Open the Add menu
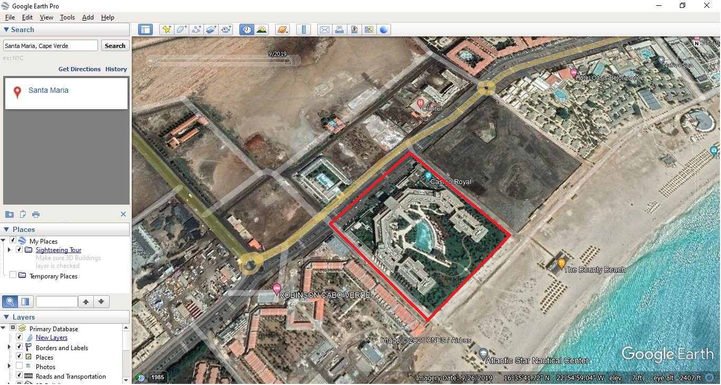Screen dimensions: 721x385 [x=88, y=17]
